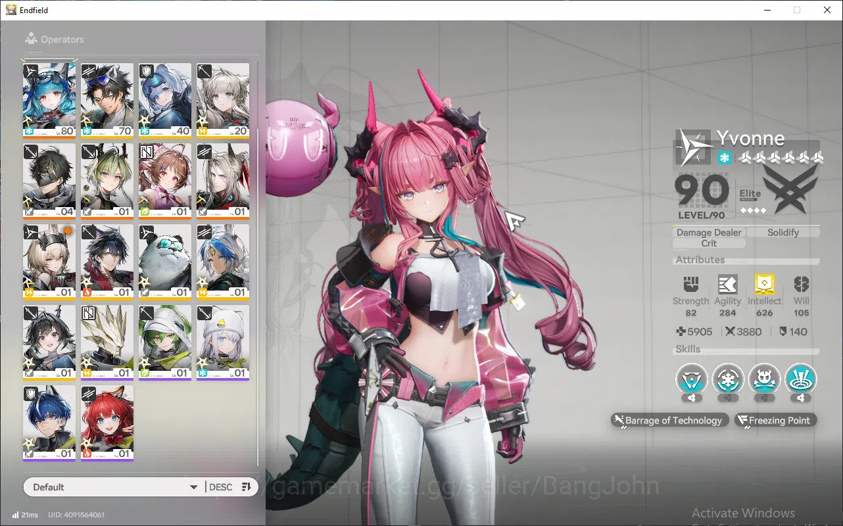
Task: Click Yvonne's six-star rarity row
Action: pos(780,158)
